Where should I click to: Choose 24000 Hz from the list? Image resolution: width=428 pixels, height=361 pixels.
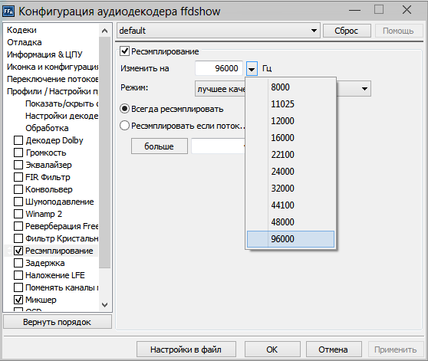[291, 172]
